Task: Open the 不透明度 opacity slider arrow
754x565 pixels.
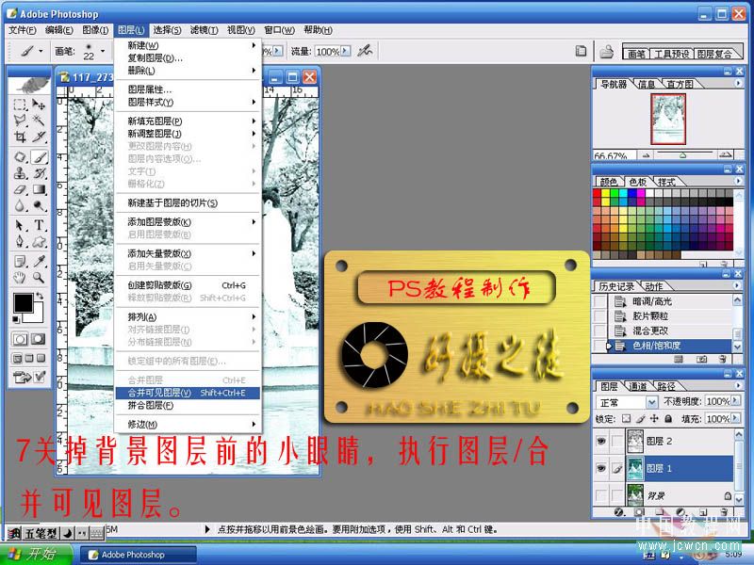Action: [736, 401]
